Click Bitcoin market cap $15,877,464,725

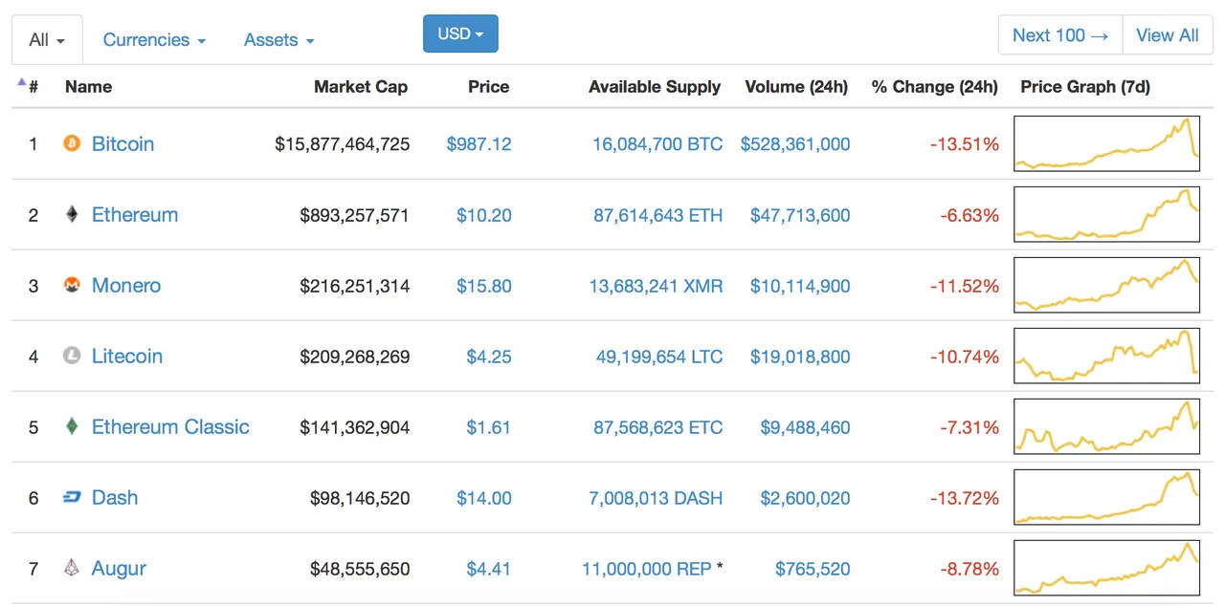(x=343, y=144)
